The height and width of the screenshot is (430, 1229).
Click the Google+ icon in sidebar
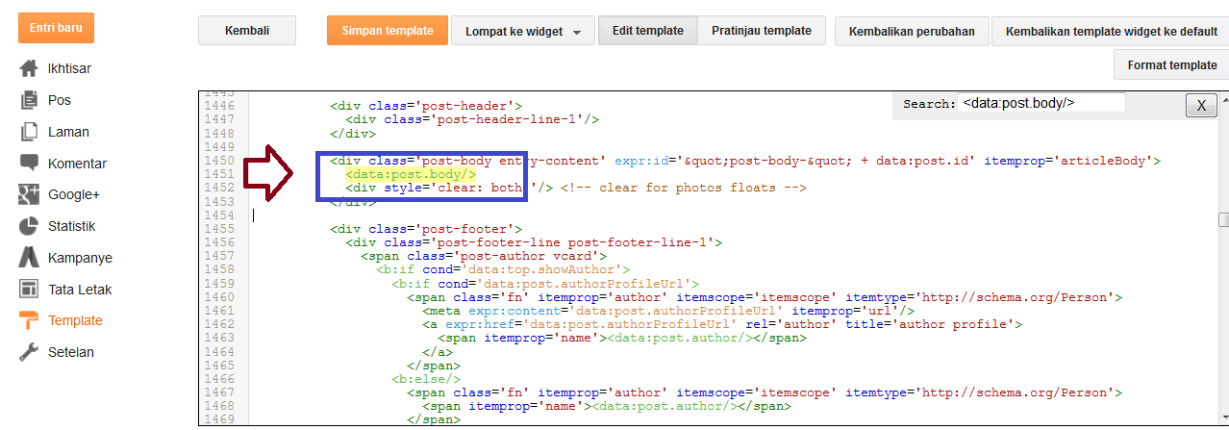click(29, 195)
